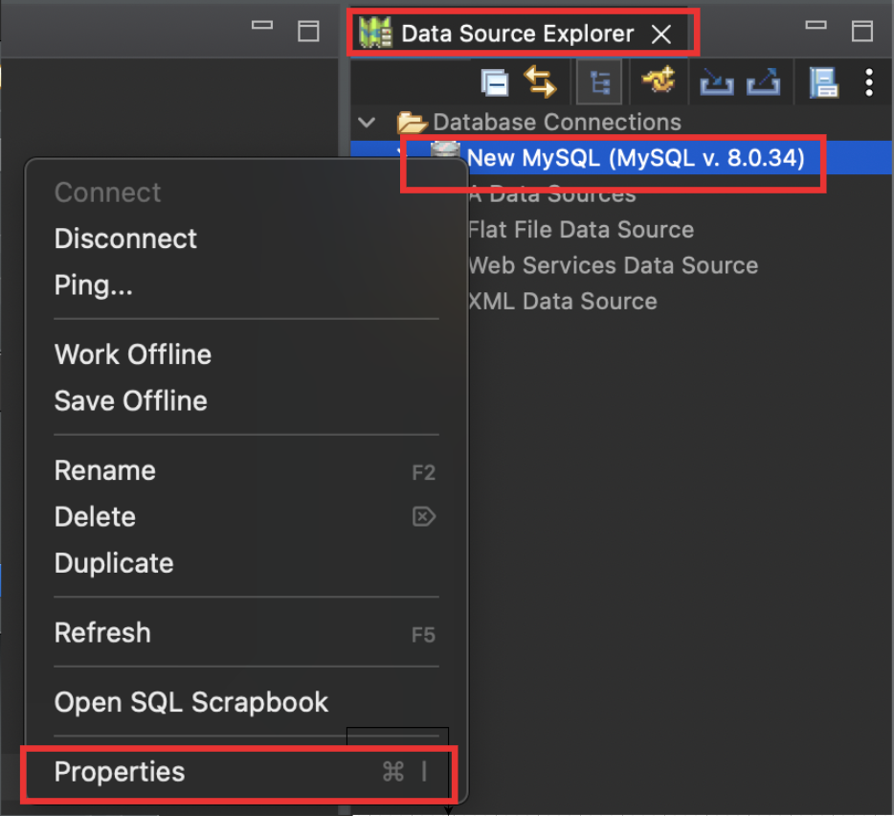Select Flat File Data Source item
The image size is (894, 816).
click(580, 230)
